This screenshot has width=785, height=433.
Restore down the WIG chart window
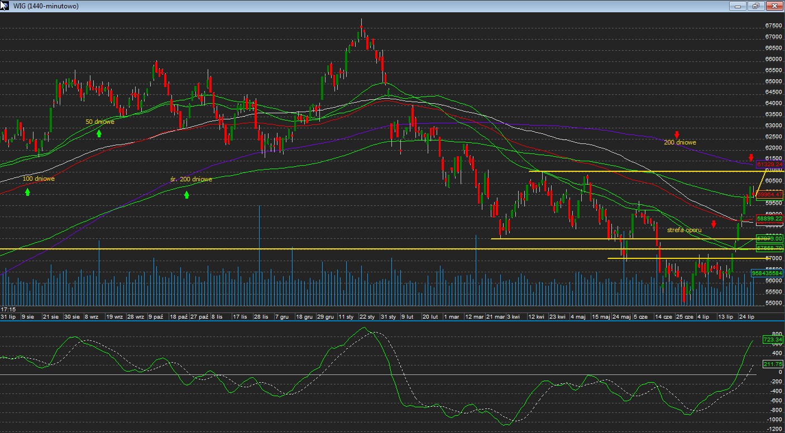point(756,6)
